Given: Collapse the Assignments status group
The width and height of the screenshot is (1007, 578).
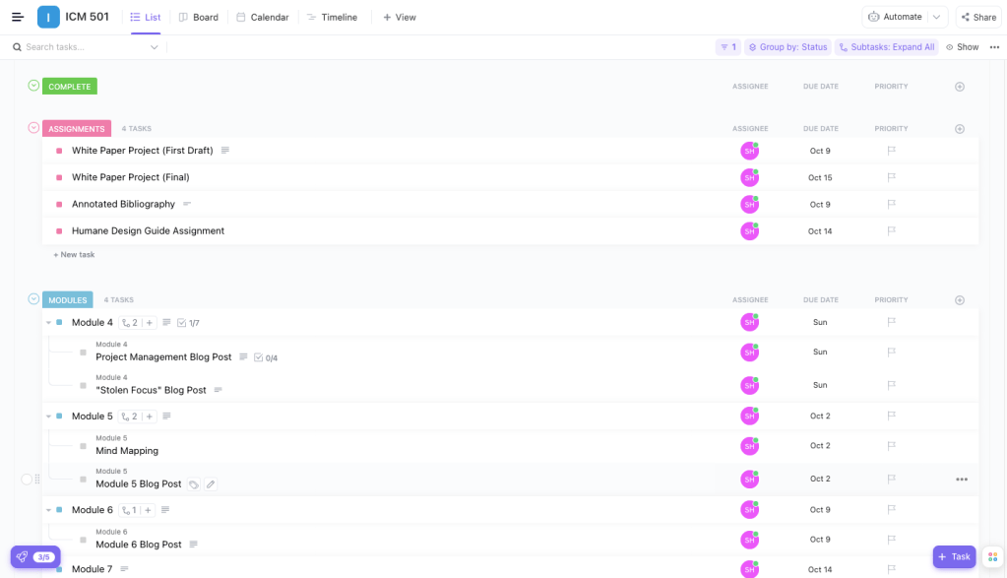Looking at the screenshot, I should coord(33,128).
